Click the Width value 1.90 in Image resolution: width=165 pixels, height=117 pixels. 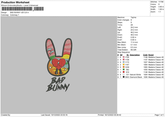161,9
